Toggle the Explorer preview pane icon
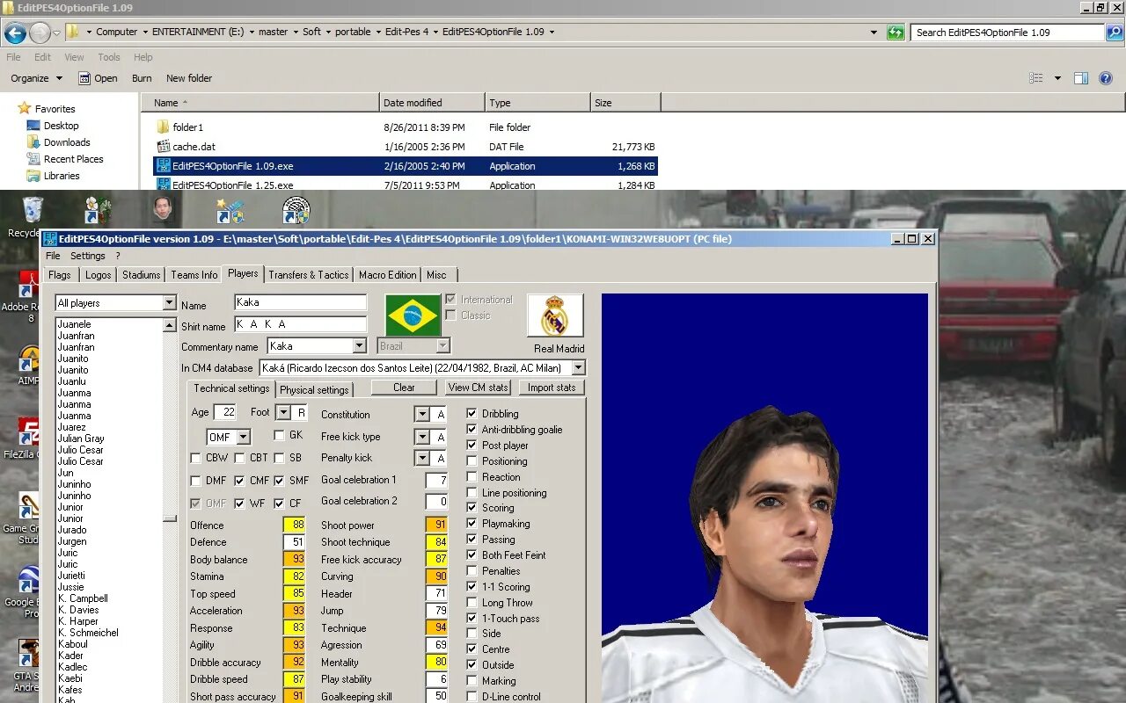 tap(1081, 78)
